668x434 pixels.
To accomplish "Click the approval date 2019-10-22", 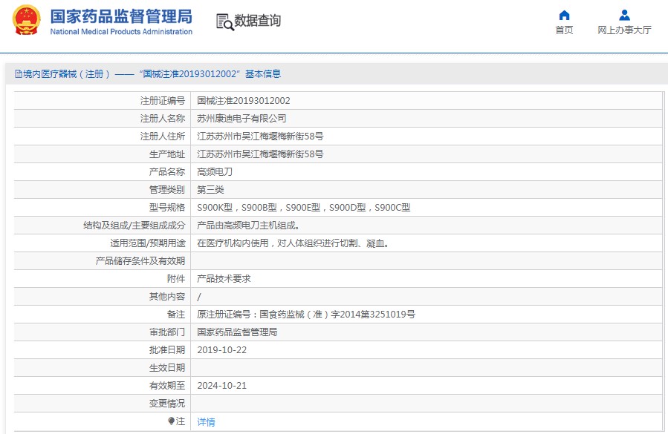I will tap(221, 350).
